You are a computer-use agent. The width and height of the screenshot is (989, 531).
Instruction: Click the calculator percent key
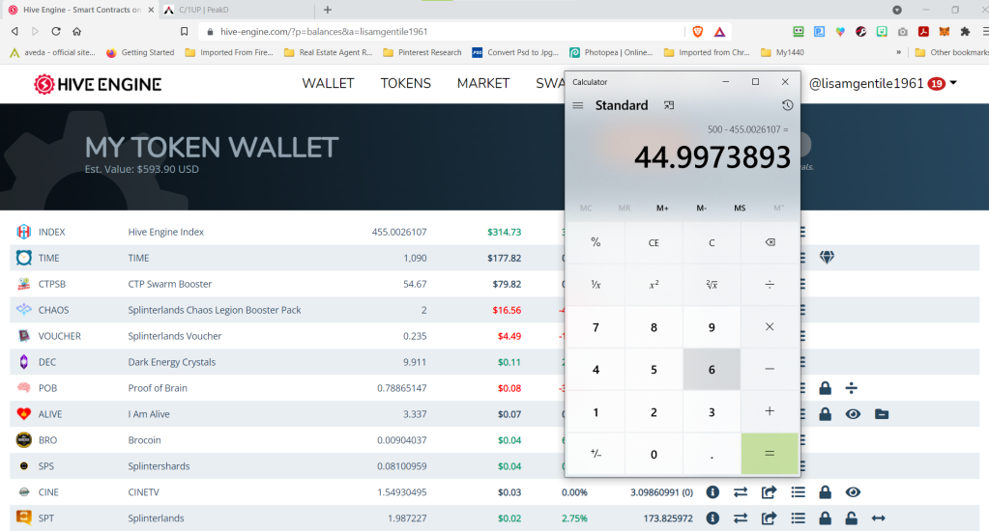596,242
